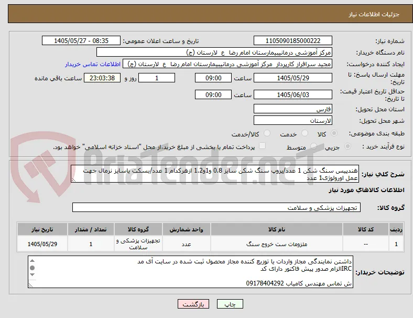Click the تجهیزات پزشکی و سلامت table cell
413x318 pixels.
coord(138,244)
